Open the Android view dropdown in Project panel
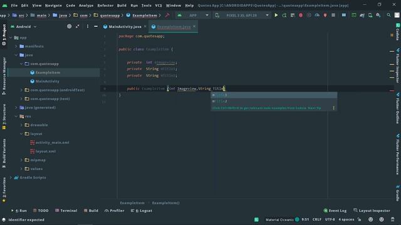This screenshot has width=401, height=225. [x=24, y=26]
